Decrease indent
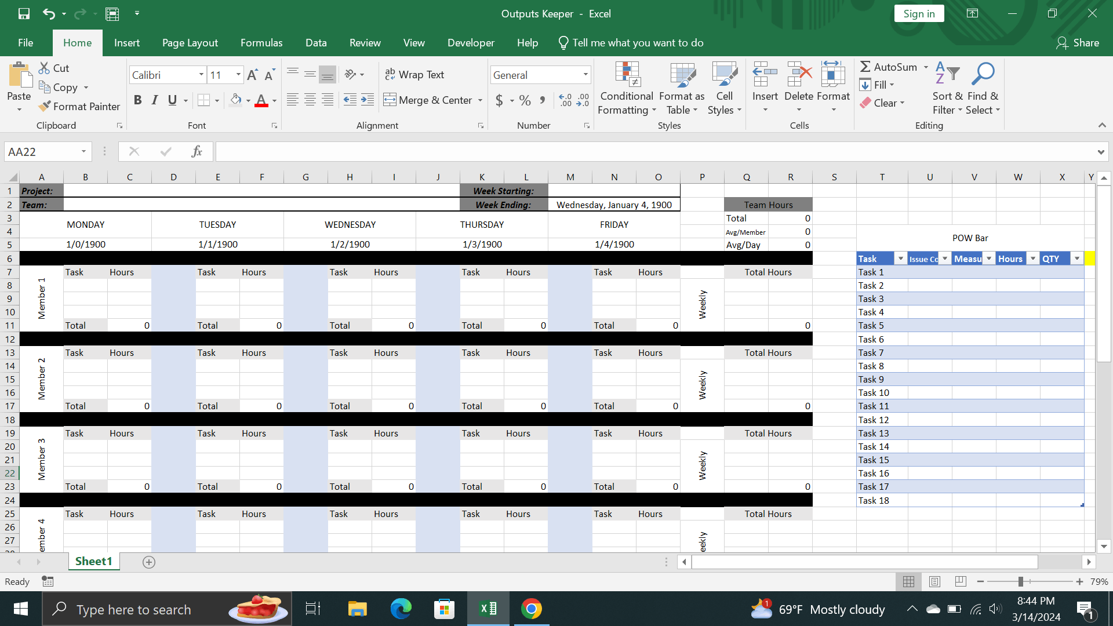 tap(350, 100)
